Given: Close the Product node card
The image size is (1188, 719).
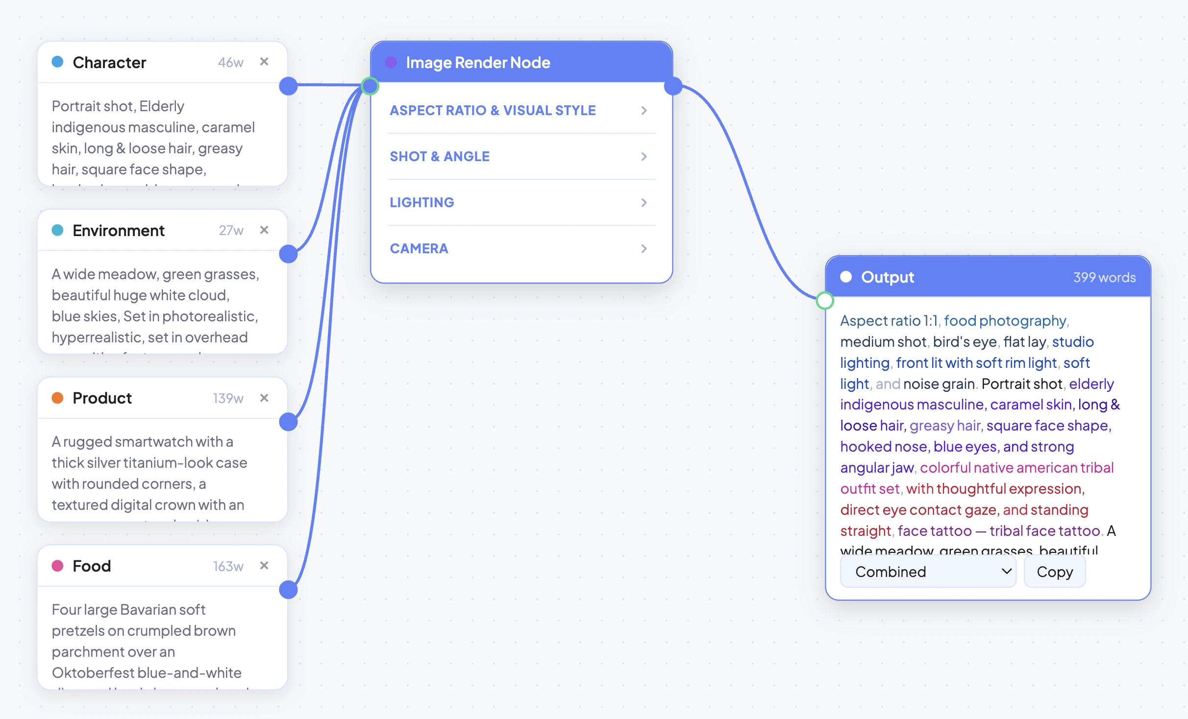Looking at the screenshot, I should click(264, 398).
